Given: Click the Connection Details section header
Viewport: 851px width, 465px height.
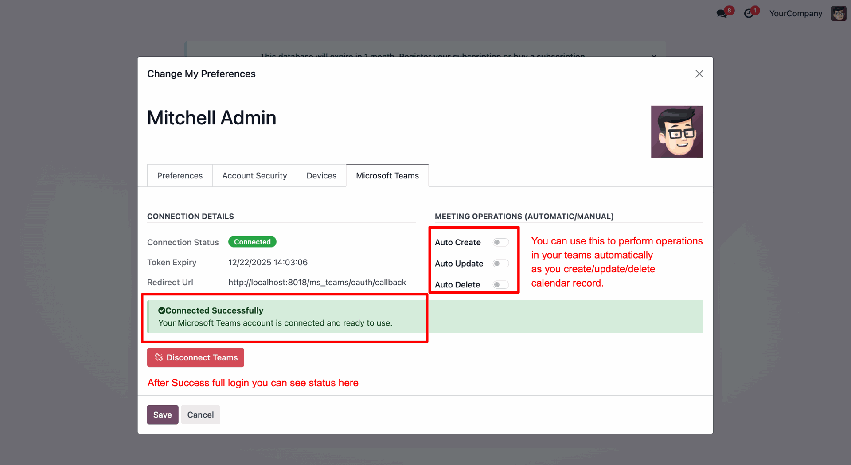Looking at the screenshot, I should pos(191,217).
